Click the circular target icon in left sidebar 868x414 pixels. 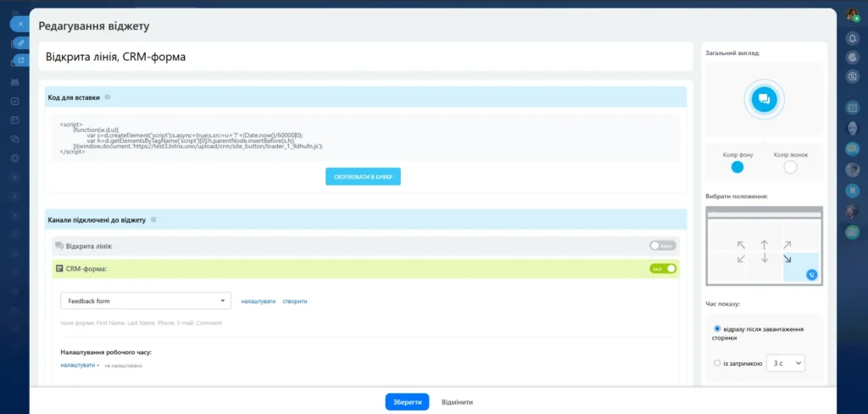click(15, 158)
